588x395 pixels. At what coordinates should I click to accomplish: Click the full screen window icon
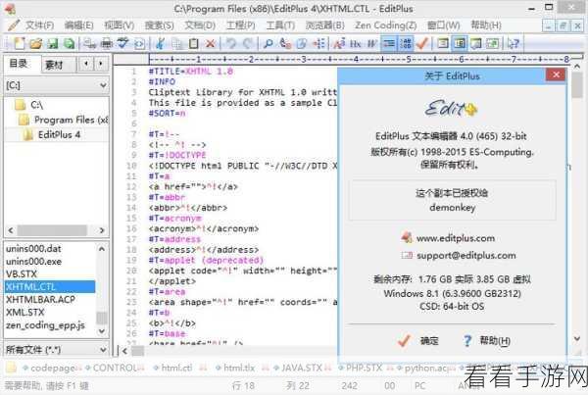[x=492, y=43]
